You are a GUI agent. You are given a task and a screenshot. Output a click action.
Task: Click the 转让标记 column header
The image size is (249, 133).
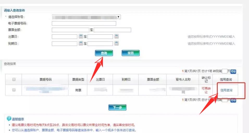206,79
